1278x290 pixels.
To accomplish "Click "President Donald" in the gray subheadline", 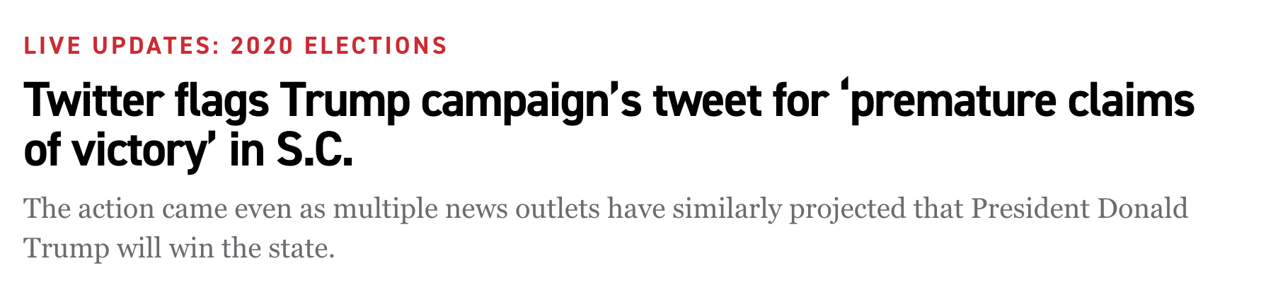I will click(1078, 209).
